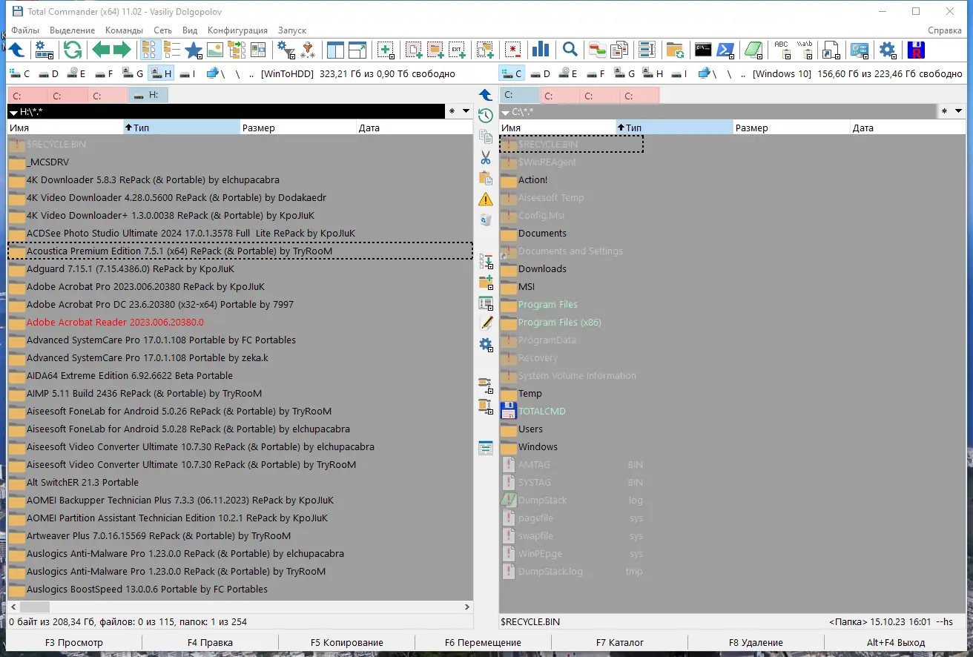The height and width of the screenshot is (657, 973).
Task: Refresh the panel with the green refresh icon
Action: 72,50
